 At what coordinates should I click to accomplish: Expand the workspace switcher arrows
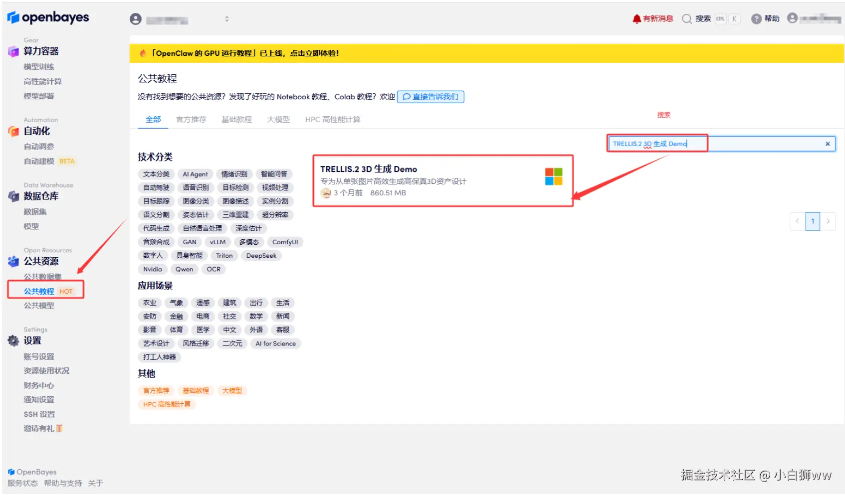227,19
